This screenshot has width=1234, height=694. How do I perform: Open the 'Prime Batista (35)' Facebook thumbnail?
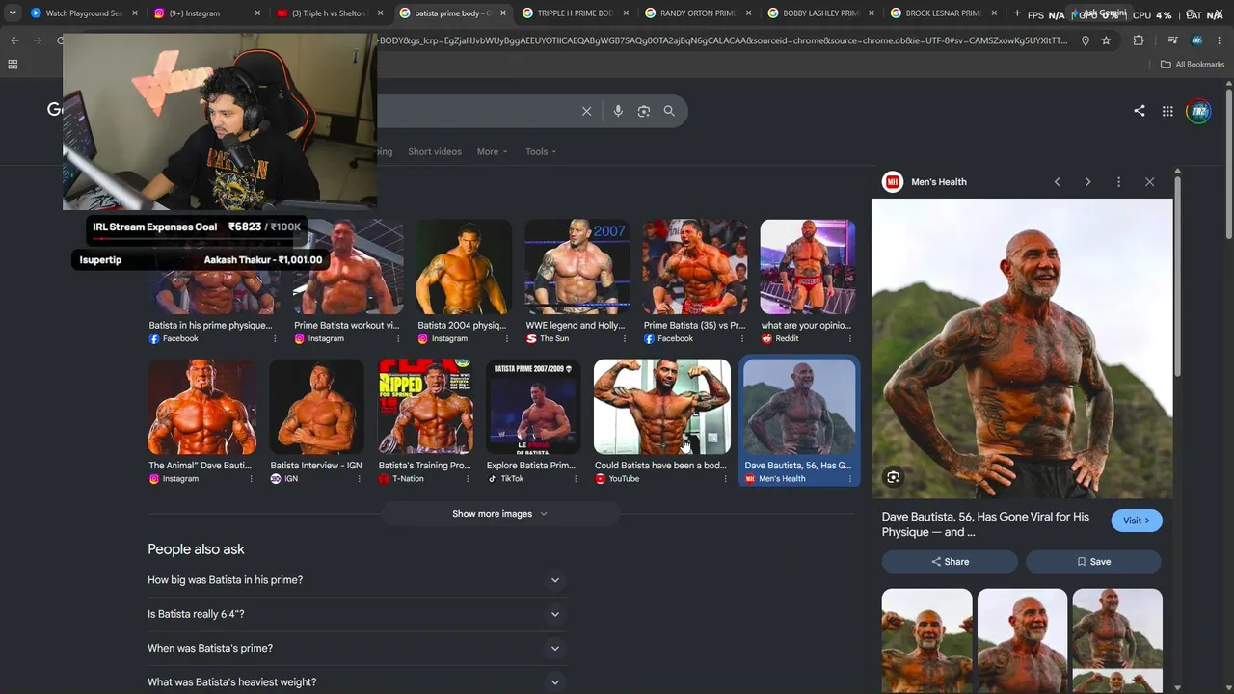coord(695,267)
